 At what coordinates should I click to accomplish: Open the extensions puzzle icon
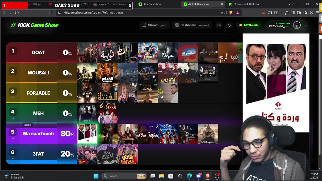coord(270,13)
